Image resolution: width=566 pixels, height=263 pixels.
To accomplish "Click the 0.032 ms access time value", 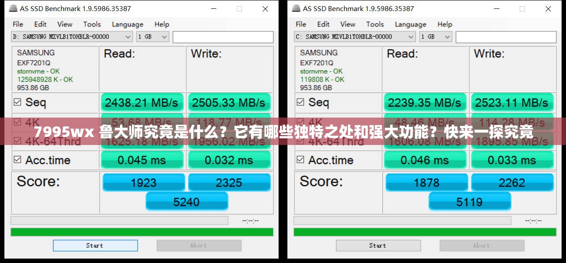I will (229, 160).
